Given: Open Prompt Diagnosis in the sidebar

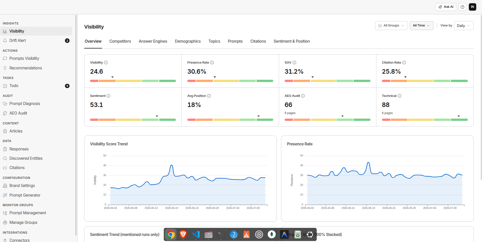Looking at the screenshot, I should tap(36, 104).
